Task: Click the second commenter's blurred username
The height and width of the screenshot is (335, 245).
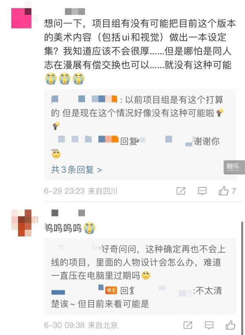Action: 68,213
